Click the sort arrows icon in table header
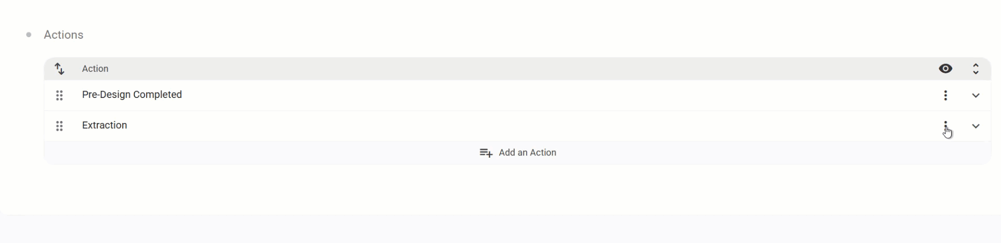The height and width of the screenshot is (243, 1001). (x=59, y=69)
